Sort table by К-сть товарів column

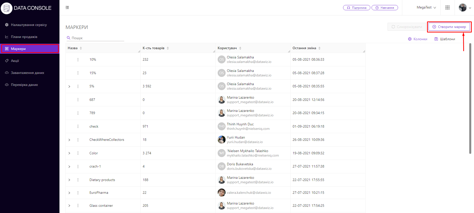click(168, 48)
